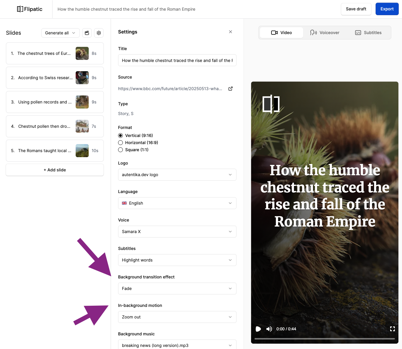Image resolution: width=402 pixels, height=349 pixels.
Task: Switch to the Voiceover tab
Action: click(325, 33)
